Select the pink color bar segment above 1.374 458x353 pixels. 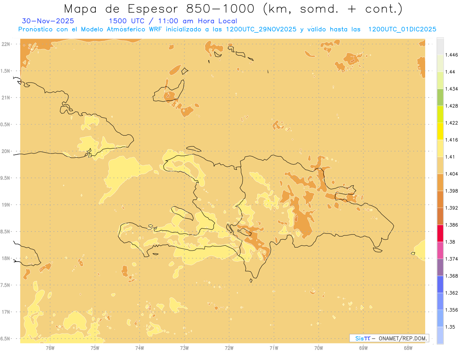coord(440,251)
